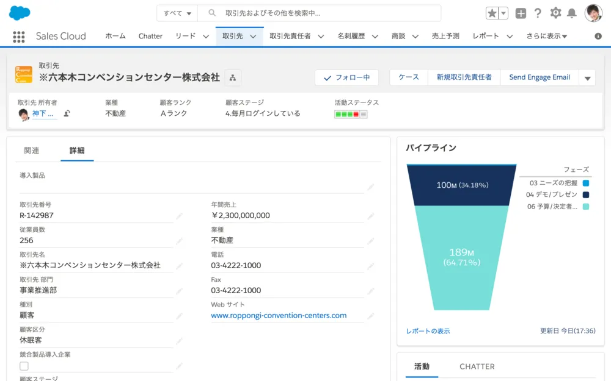This screenshot has width=611, height=381.
Task: Open the さらに表示 navigation dropdown
Action: tap(546, 37)
